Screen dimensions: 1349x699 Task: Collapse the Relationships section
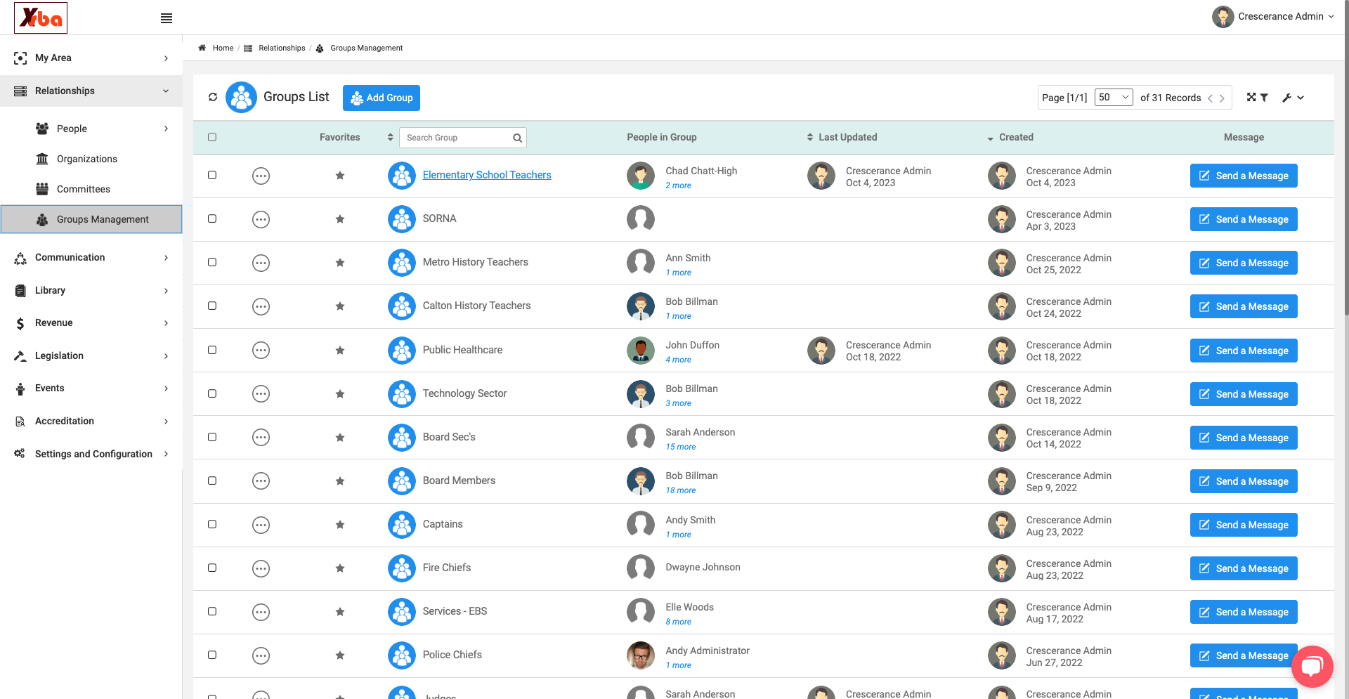tap(91, 91)
